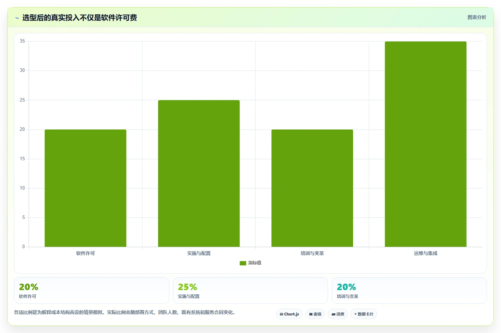Click the y-axis value 5

(24, 217)
